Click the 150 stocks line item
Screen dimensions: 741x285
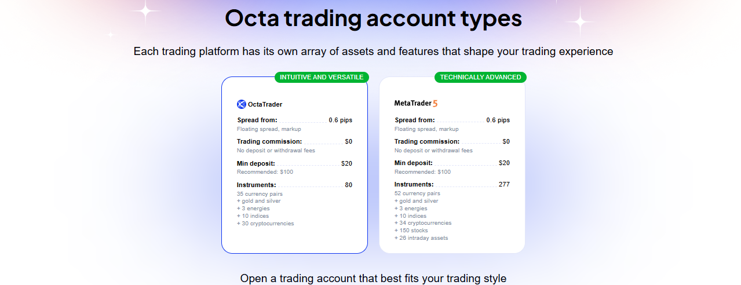pyautogui.click(x=412, y=231)
